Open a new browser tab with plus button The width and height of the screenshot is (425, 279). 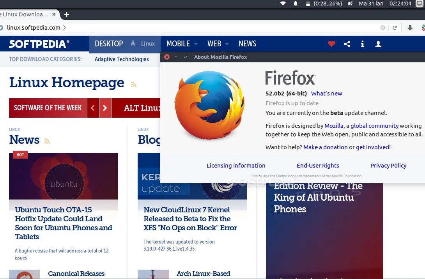tap(67, 14)
